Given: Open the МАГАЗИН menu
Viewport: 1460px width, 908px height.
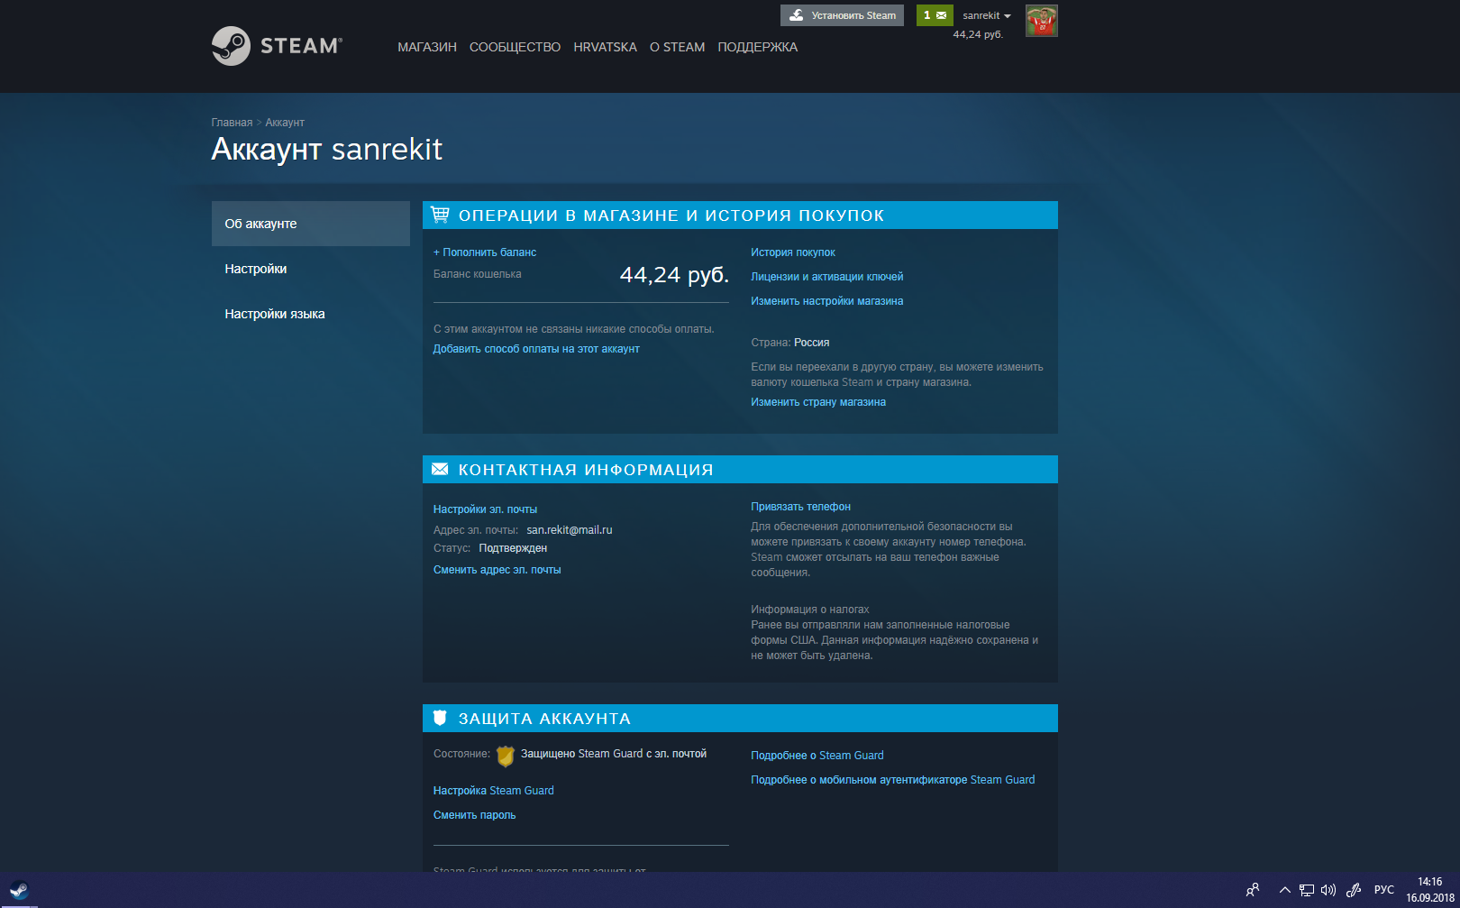Looking at the screenshot, I should click(x=427, y=47).
